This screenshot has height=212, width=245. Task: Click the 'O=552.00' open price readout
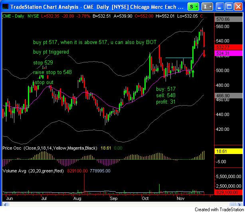[x=144, y=16]
